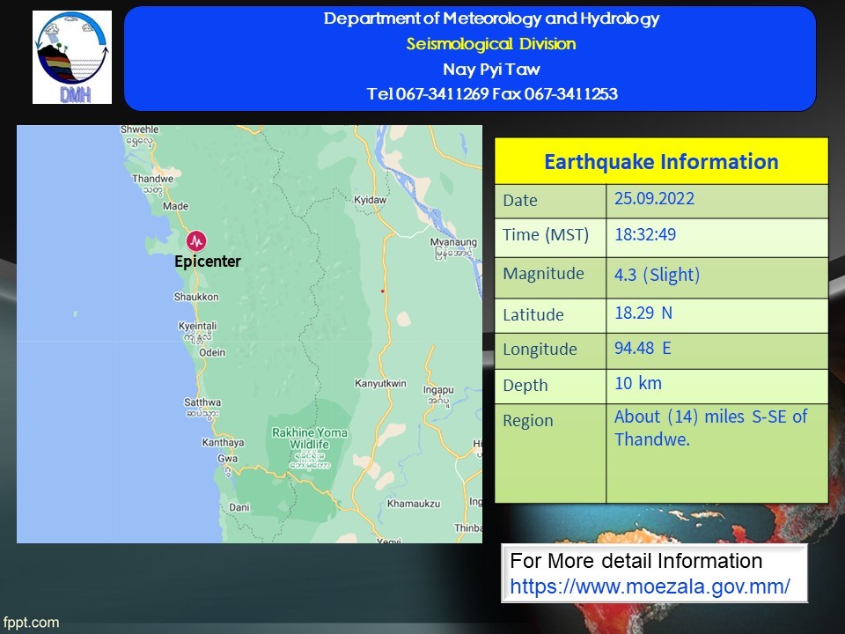Click the red epicenter marker on map
Image resolution: width=845 pixels, height=634 pixels.
196,240
